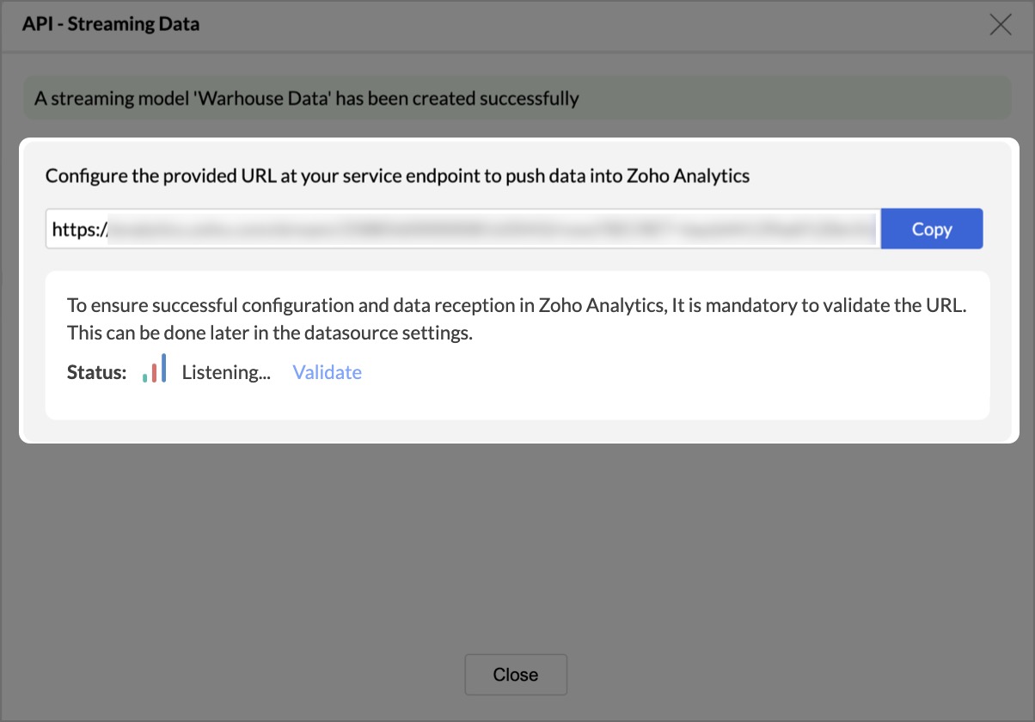Click the 'Status:' label
Screen dimensions: 1035x722
tap(96, 372)
